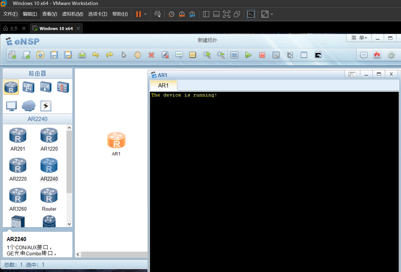Image resolution: width=401 pixels, height=272 pixels.
Task: Select the pointer cursor tool
Action: click(124, 55)
